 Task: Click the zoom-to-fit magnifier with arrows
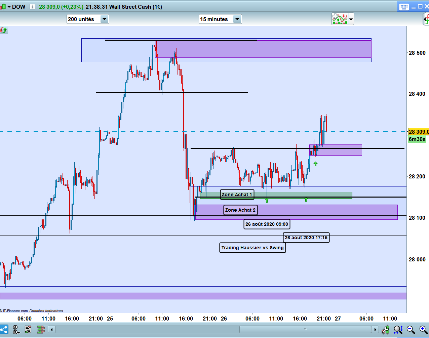coord(398,330)
